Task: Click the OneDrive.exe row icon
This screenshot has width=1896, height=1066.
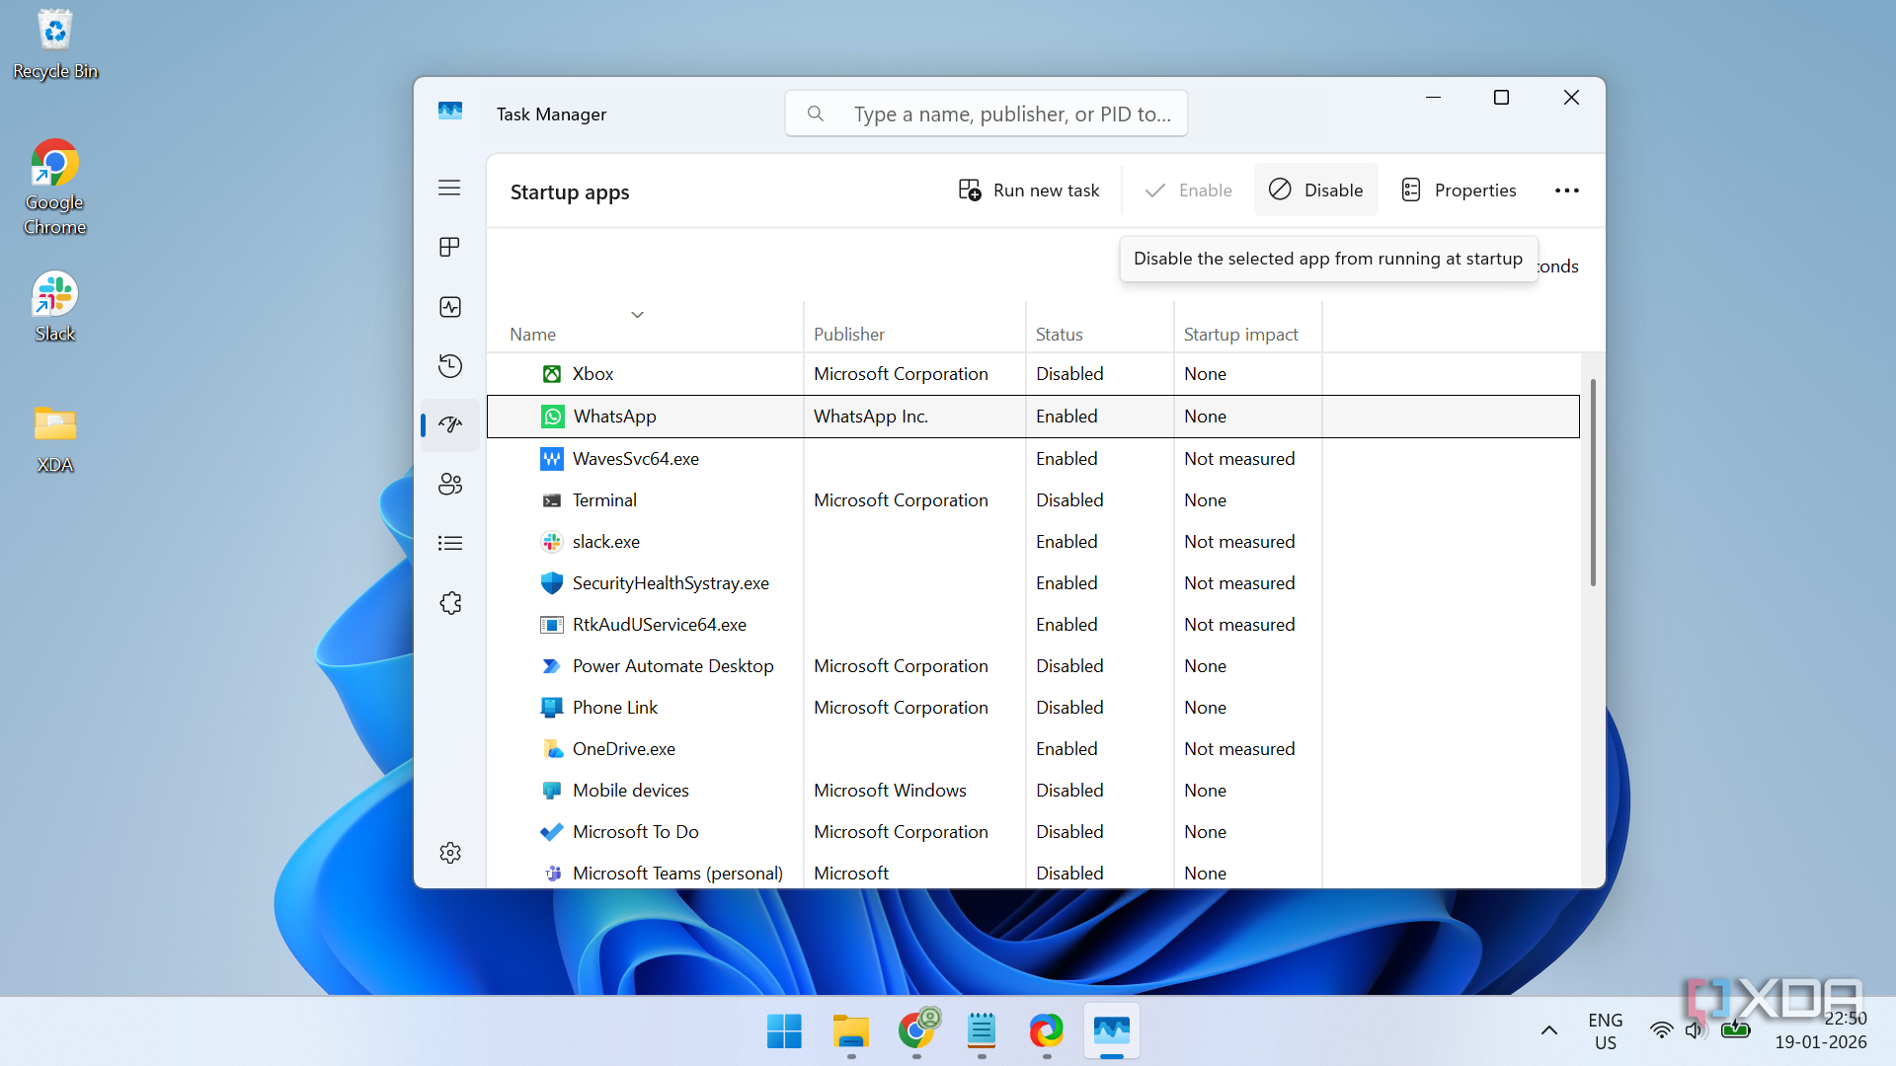Action: [552, 749]
